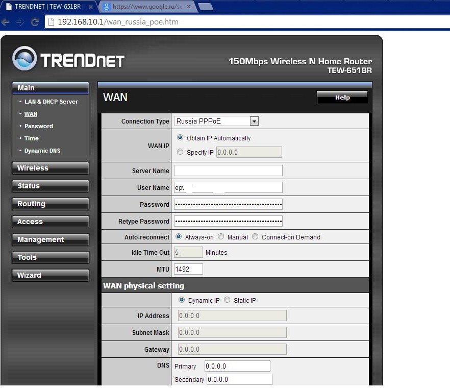Open the Main menu section
Image resolution: width=450 pixels, height=389 pixels.
51,88
